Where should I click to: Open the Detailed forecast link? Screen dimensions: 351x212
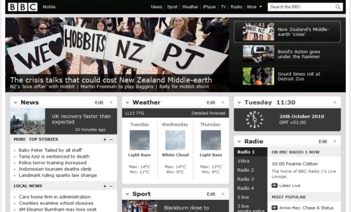click(208, 113)
